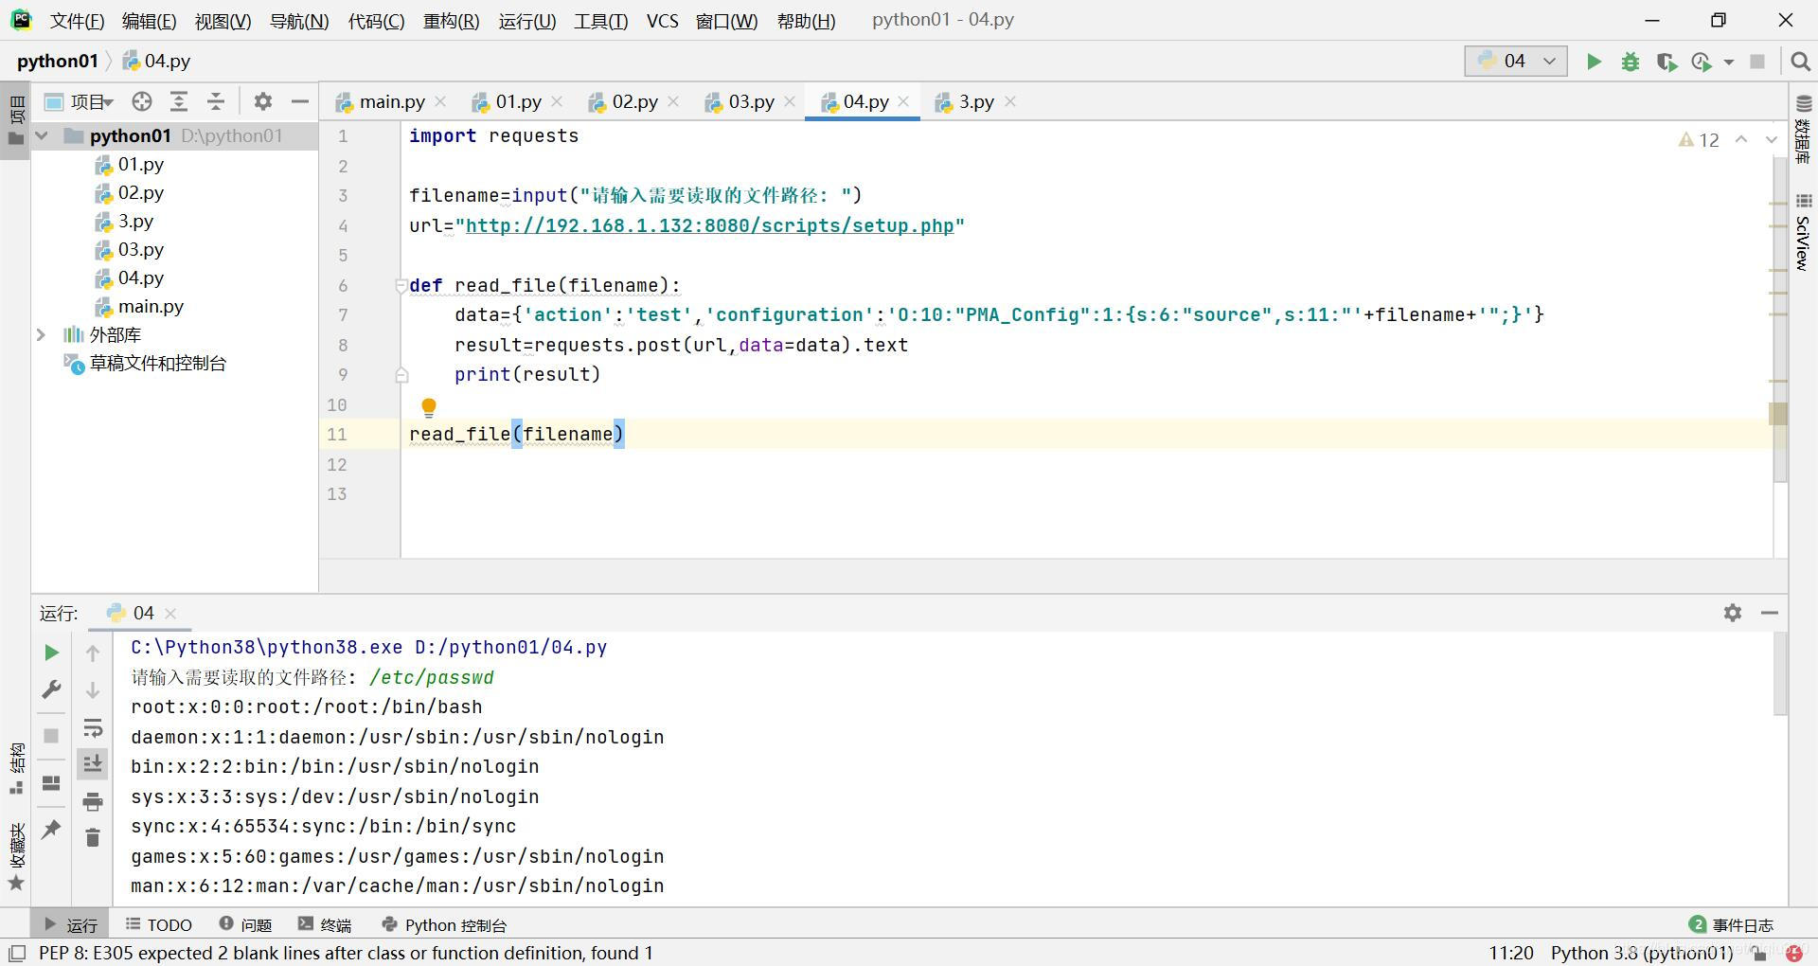1818x966 pixels.
Task: Open Search Everywhere magnifier
Action: 1800,62
